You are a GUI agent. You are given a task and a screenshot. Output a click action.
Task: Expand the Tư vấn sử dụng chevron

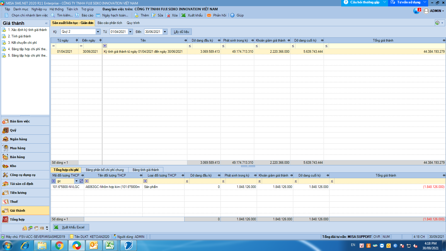425,2
